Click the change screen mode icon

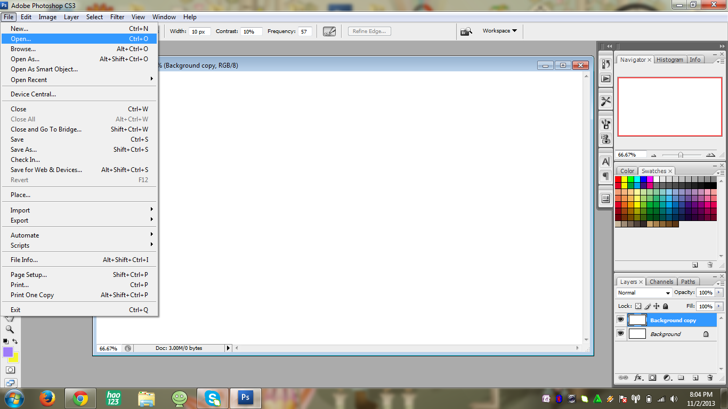(x=10, y=383)
